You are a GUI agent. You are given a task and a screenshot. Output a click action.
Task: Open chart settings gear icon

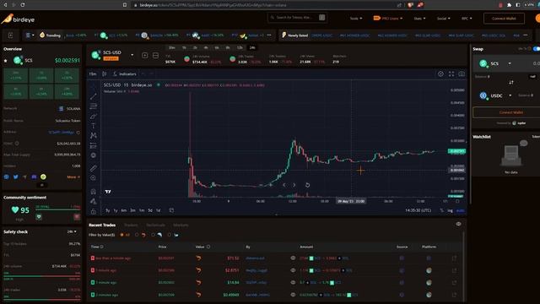[440, 73]
